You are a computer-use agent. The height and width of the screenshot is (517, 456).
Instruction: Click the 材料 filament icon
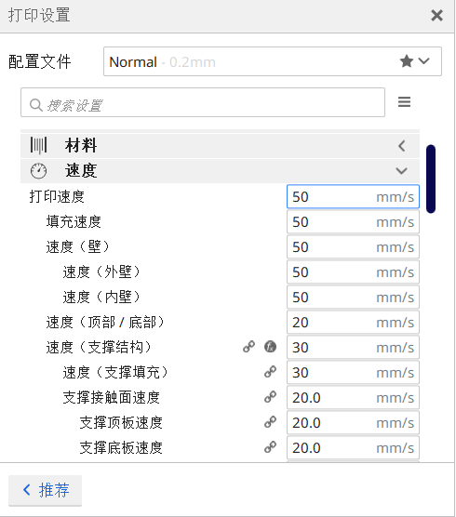[38, 145]
